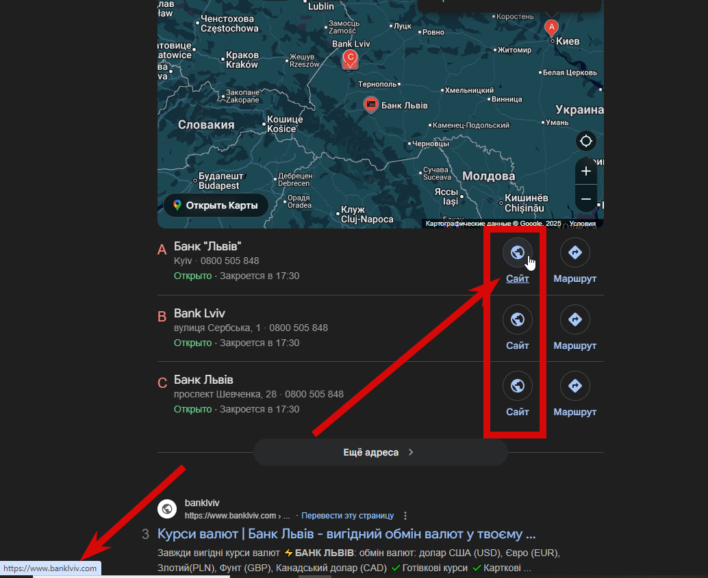Open website globe icon for Bank Lviv Сербська

(517, 319)
